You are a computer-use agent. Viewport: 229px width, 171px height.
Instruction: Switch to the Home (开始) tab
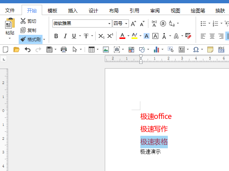pyautogui.click(x=32, y=11)
